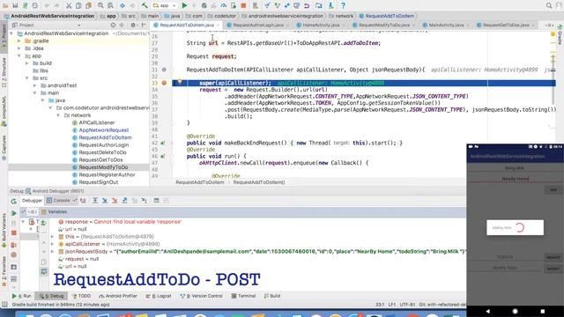Expand the .gradle folder

pyautogui.click(x=19, y=41)
